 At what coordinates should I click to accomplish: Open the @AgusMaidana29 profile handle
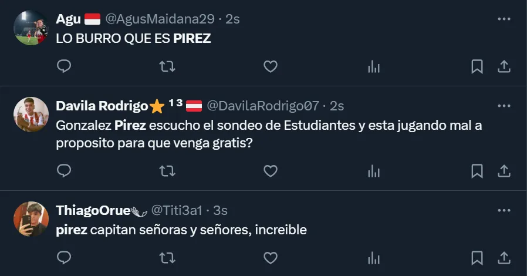[160, 19]
